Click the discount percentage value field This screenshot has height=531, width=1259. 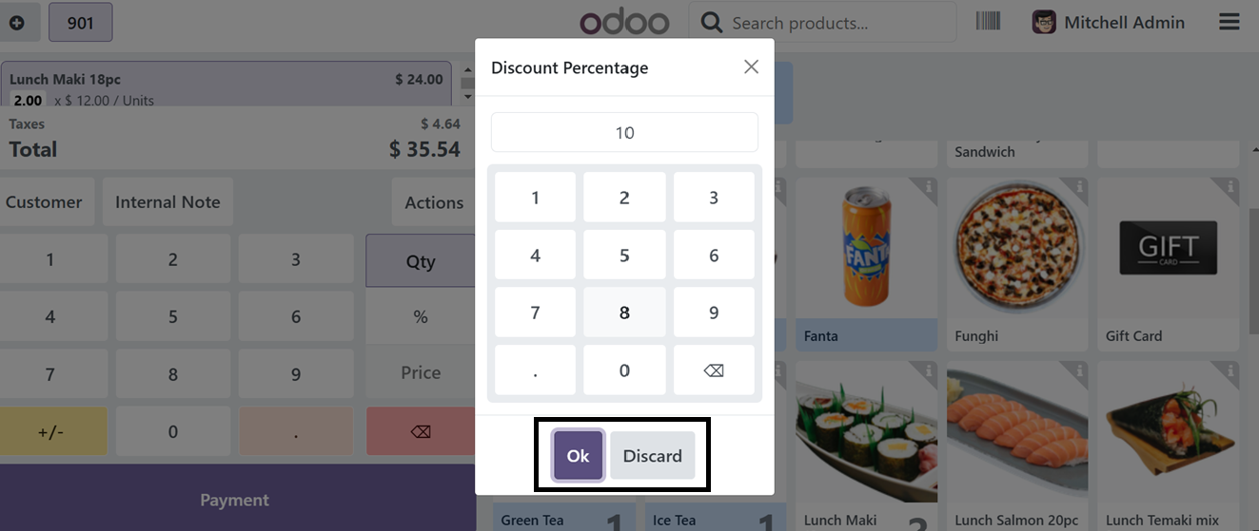click(624, 132)
